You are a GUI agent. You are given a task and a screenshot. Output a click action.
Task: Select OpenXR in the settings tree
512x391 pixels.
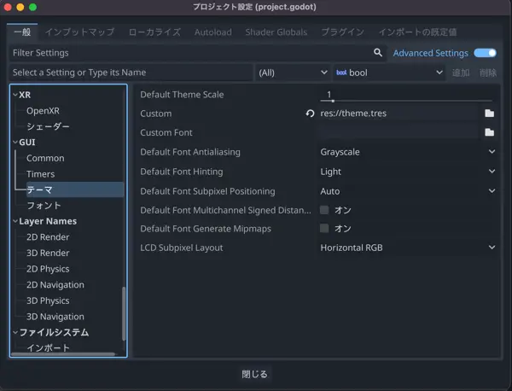[x=43, y=111]
